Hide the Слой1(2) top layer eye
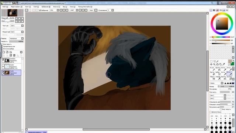Viewport: 236px width, 133px height. 3,59
